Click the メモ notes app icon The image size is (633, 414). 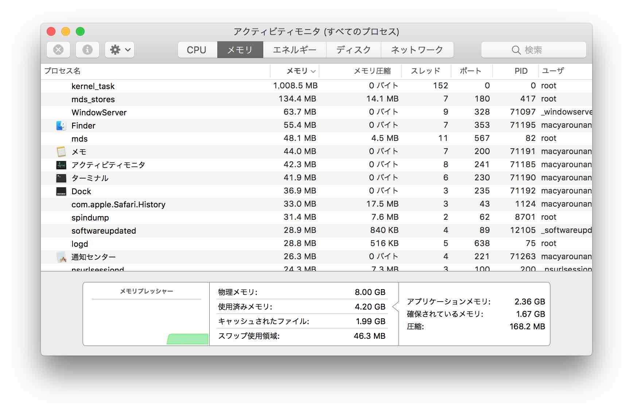click(x=61, y=152)
